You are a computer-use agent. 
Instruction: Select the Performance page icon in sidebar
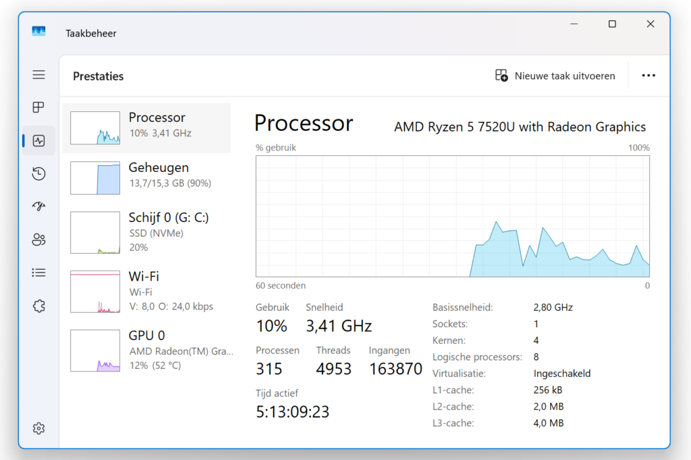pyautogui.click(x=38, y=140)
